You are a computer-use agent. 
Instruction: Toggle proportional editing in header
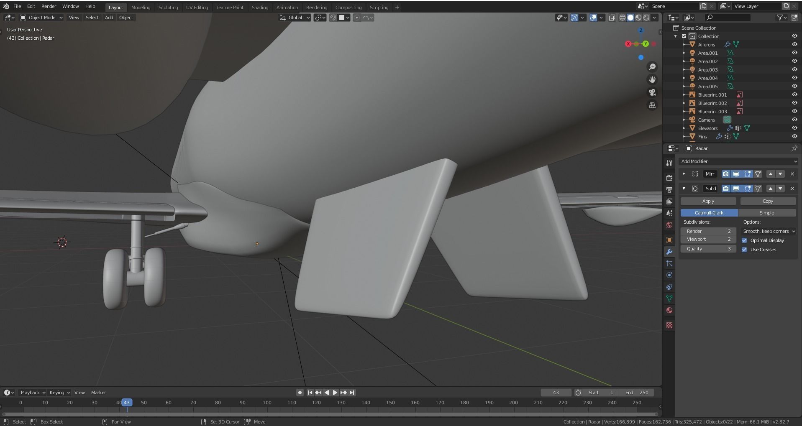pyautogui.click(x=356, y=18)
